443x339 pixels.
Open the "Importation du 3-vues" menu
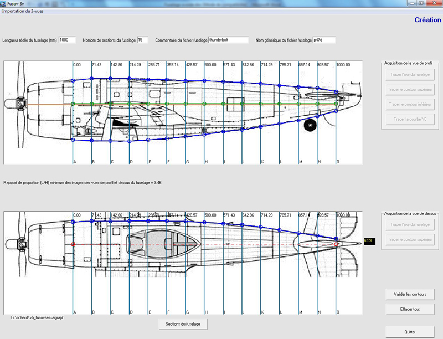pyautogui.click(x=23, y=11)
